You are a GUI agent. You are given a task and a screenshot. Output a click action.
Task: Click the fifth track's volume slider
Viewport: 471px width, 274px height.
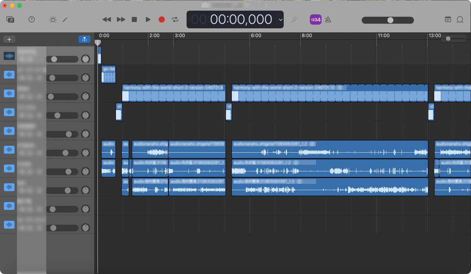[62, 134]
